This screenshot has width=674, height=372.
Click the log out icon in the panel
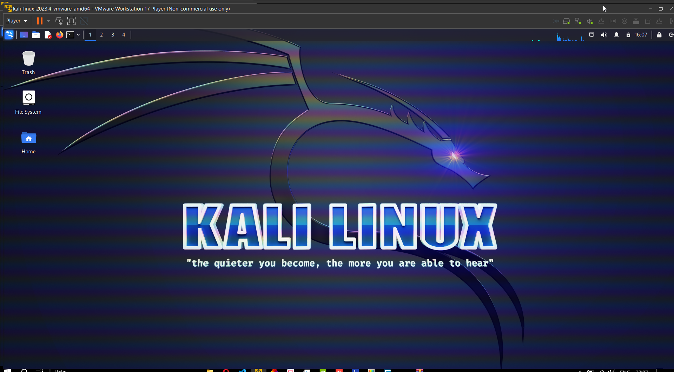tap(671, 35)
